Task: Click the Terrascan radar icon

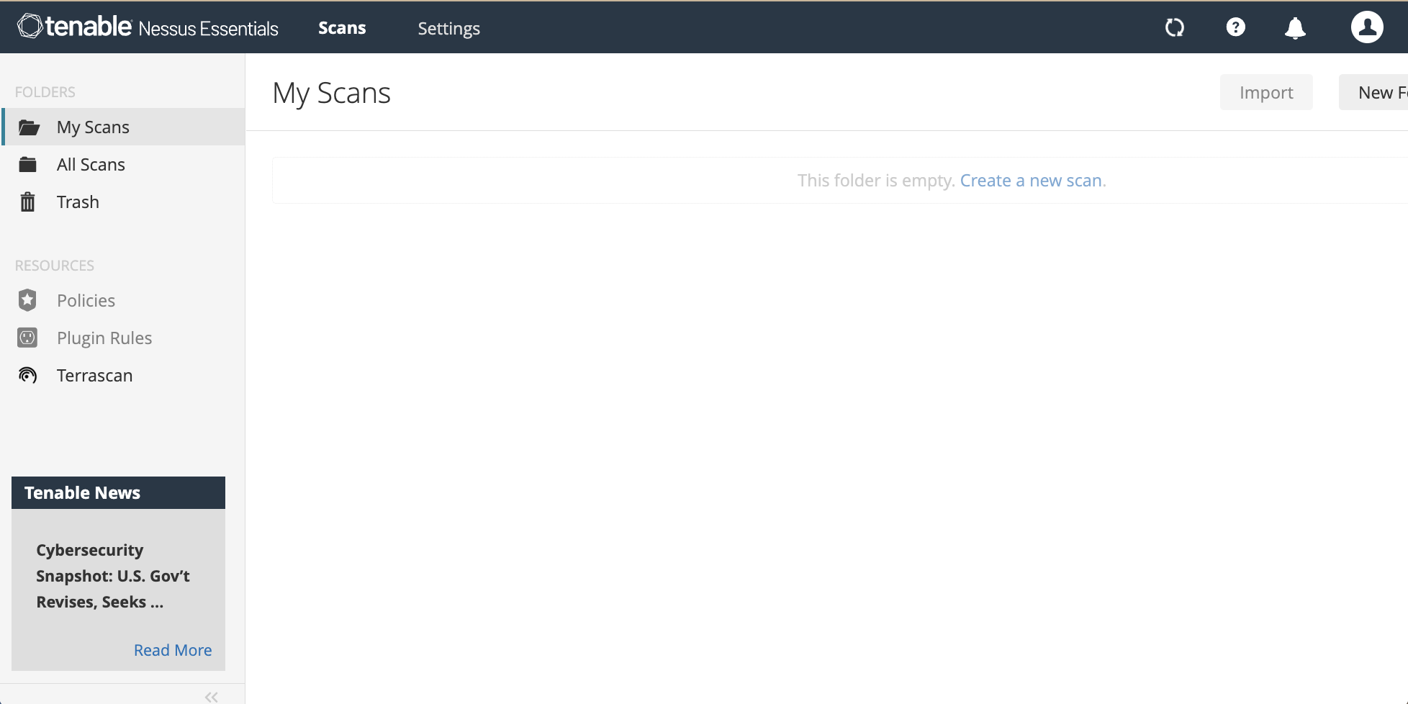Action: point(27,375)
